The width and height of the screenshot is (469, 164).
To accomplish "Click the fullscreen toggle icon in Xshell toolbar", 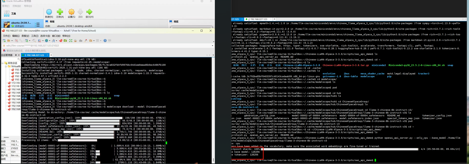I will [x=71, y=41].
